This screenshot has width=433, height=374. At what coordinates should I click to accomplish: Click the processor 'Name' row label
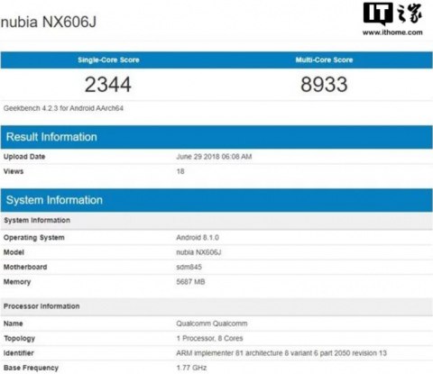[x=14, y=324]
